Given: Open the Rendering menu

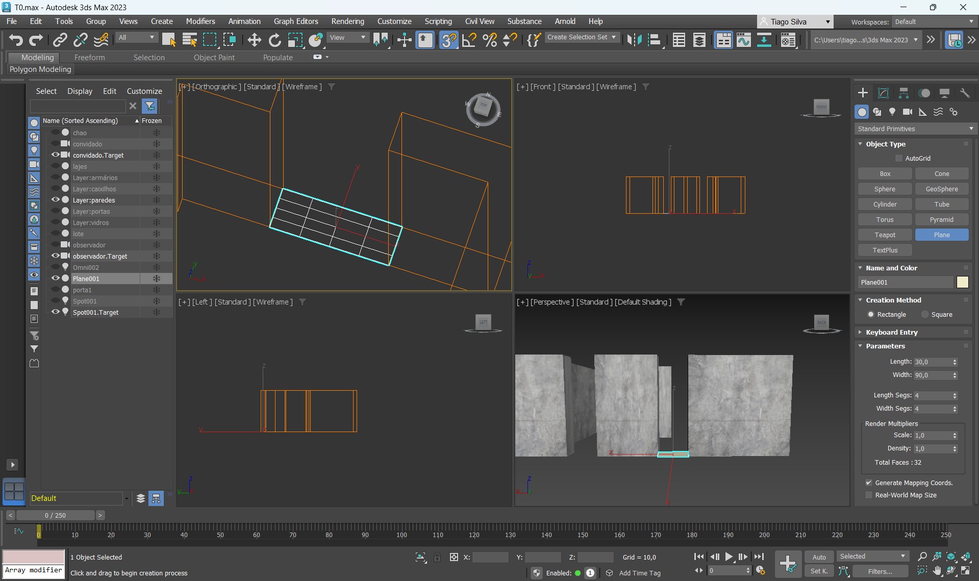Looking at the screenshot, I should point(347,21).
